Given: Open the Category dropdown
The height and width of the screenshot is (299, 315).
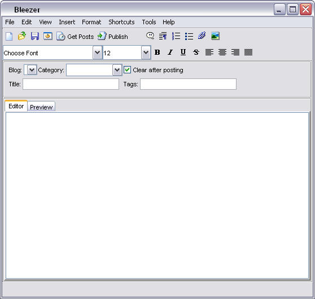Looking at the screenshot, I should click(117, 70).
